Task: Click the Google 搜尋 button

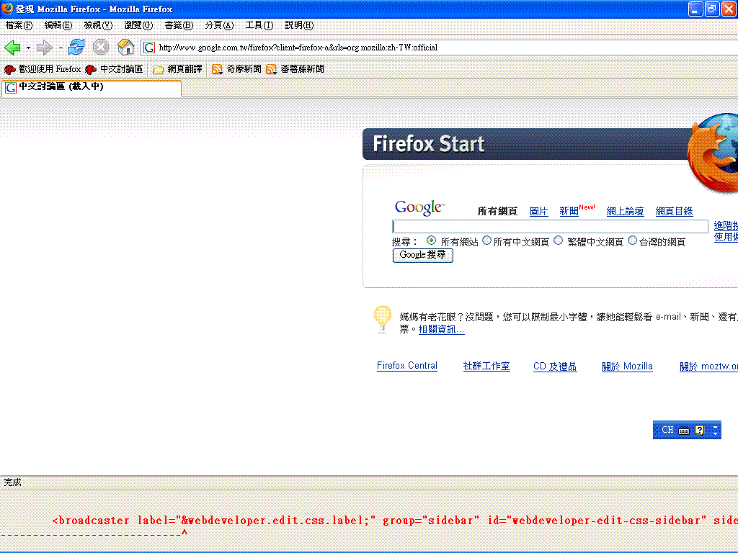Action: 422,255
